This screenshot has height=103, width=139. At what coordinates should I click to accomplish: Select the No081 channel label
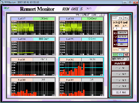(22, 60)
